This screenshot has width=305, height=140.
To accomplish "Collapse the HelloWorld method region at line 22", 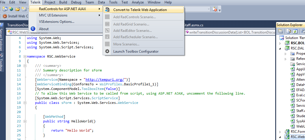I will (x=25, y=121).
